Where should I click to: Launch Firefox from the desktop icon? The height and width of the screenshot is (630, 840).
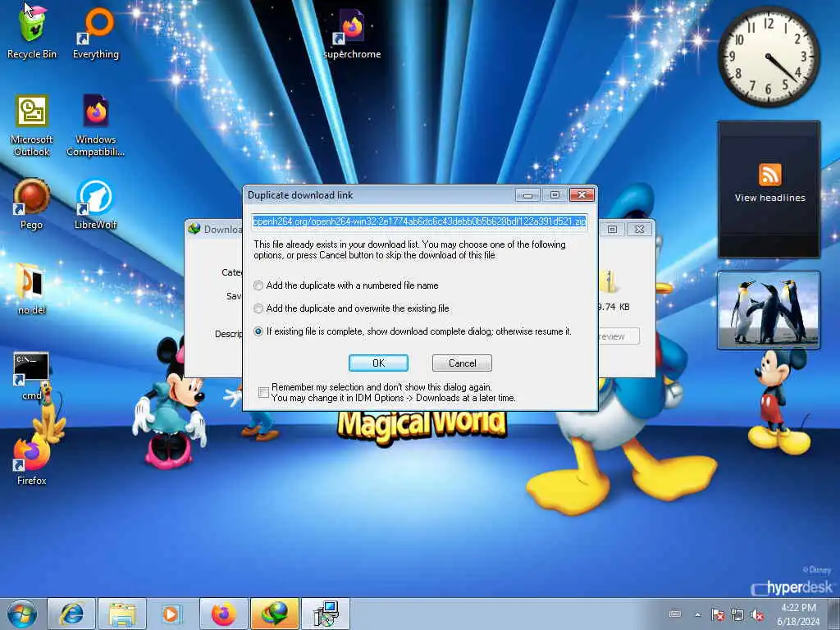[x=32, y=459]
